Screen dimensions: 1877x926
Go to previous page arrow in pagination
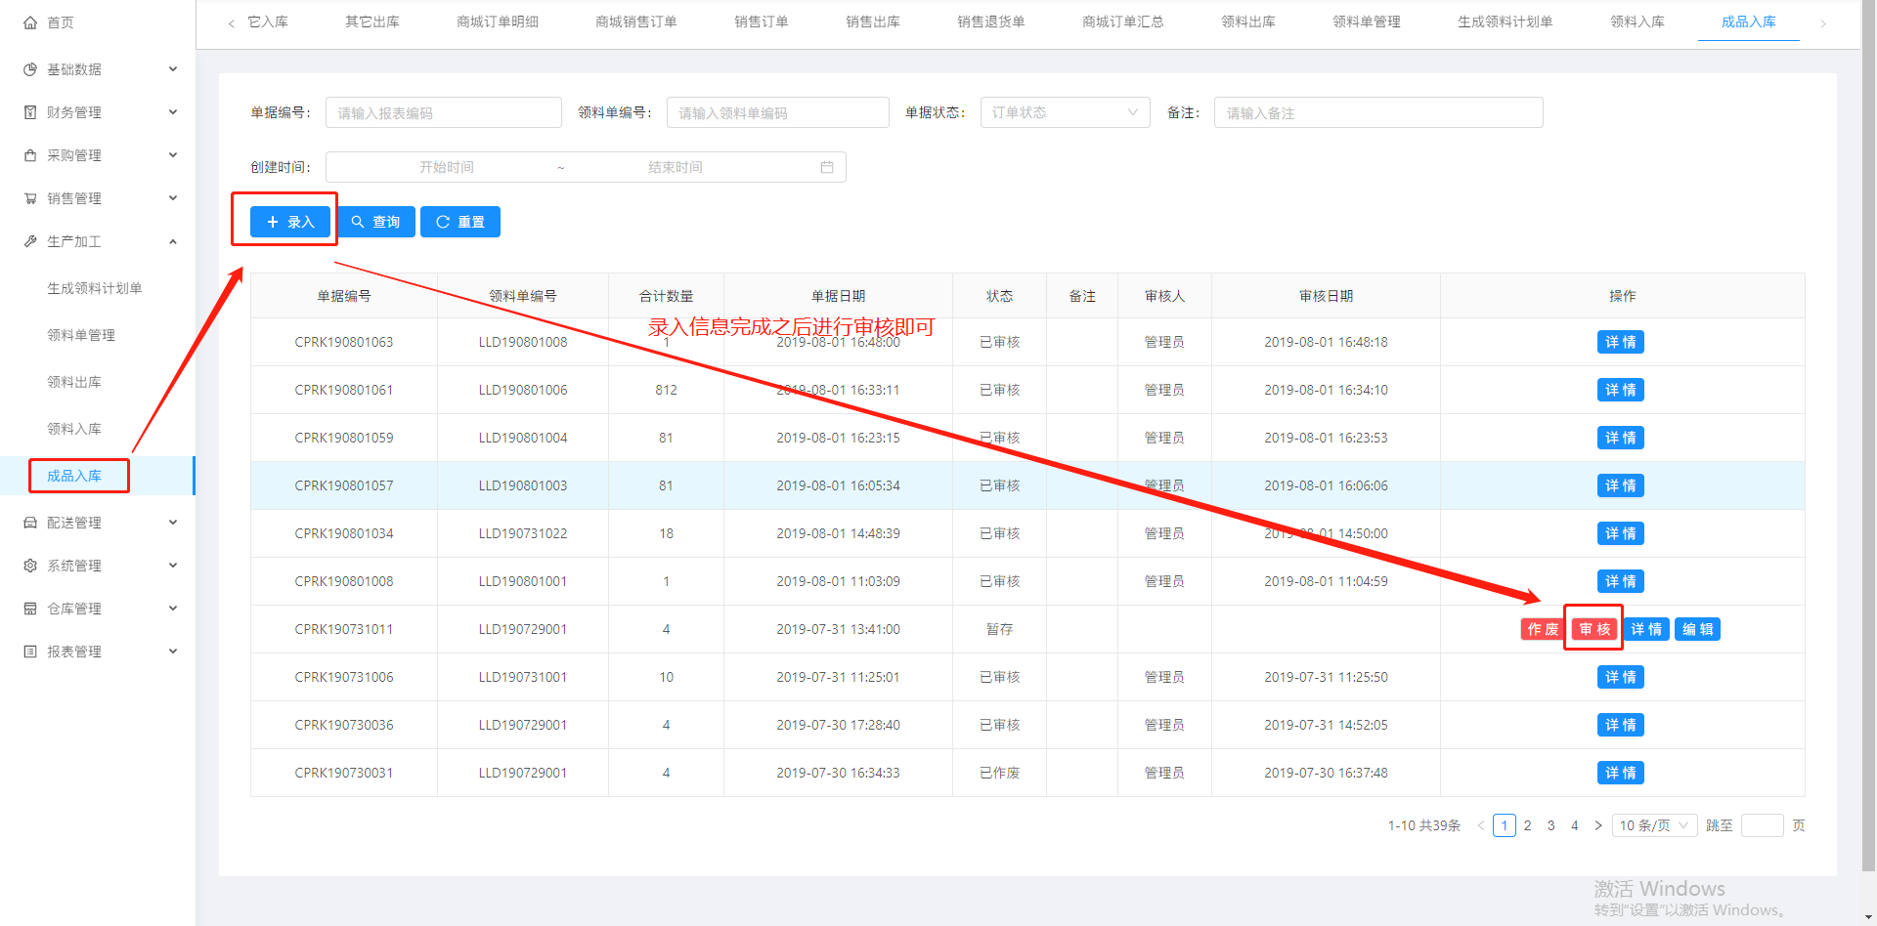click(x=1481, y=825)
